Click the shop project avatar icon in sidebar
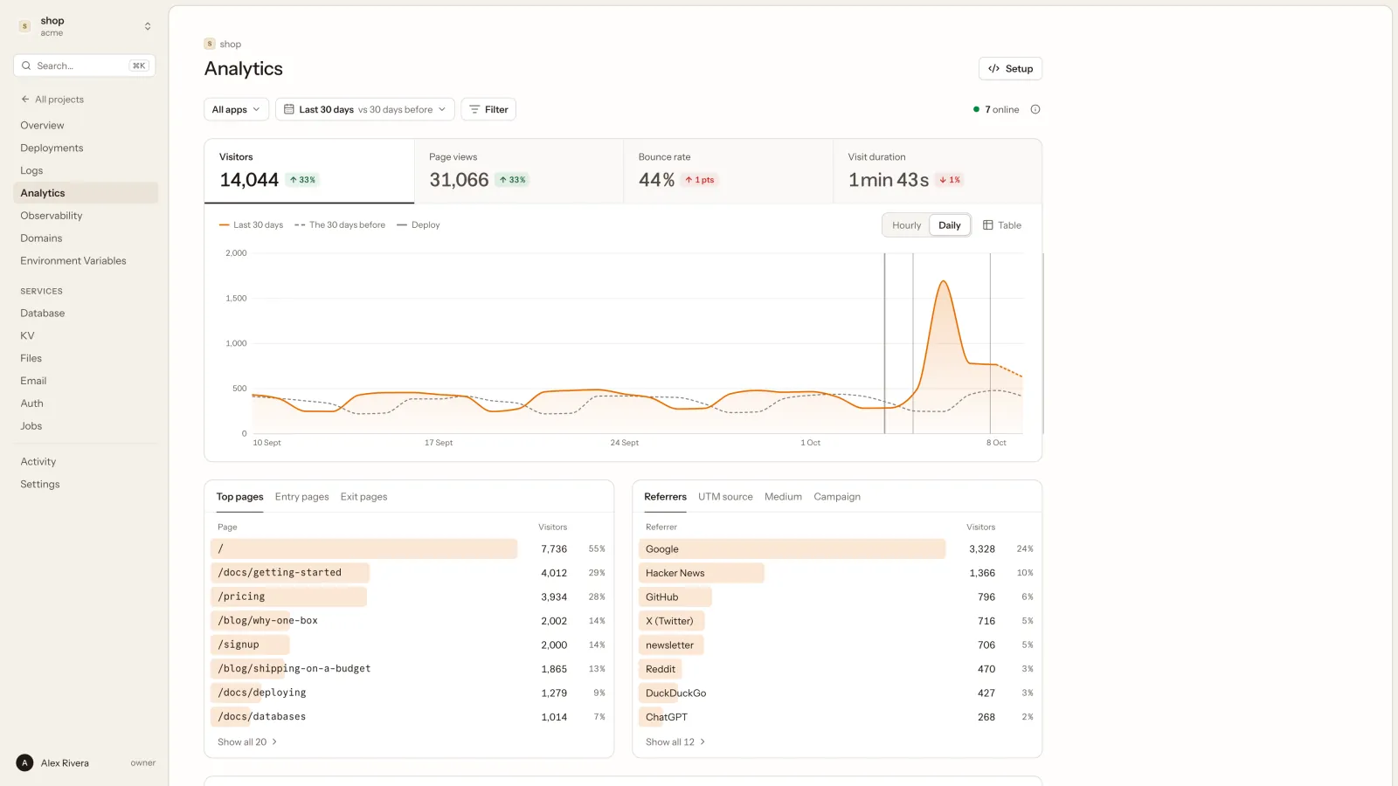The image size is (1398, 786). 24,26
